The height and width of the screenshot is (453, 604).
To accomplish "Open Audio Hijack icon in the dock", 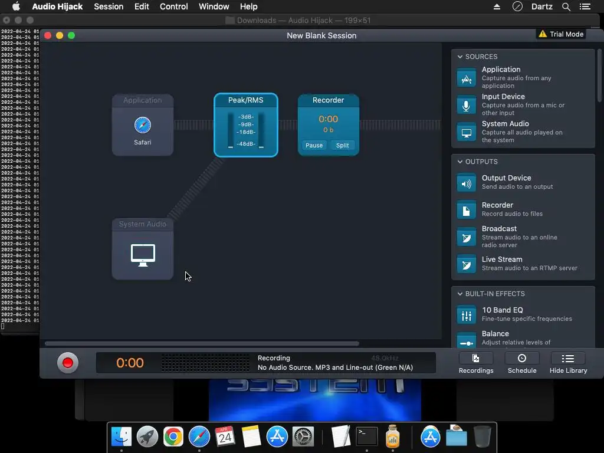I will (392, 436).
